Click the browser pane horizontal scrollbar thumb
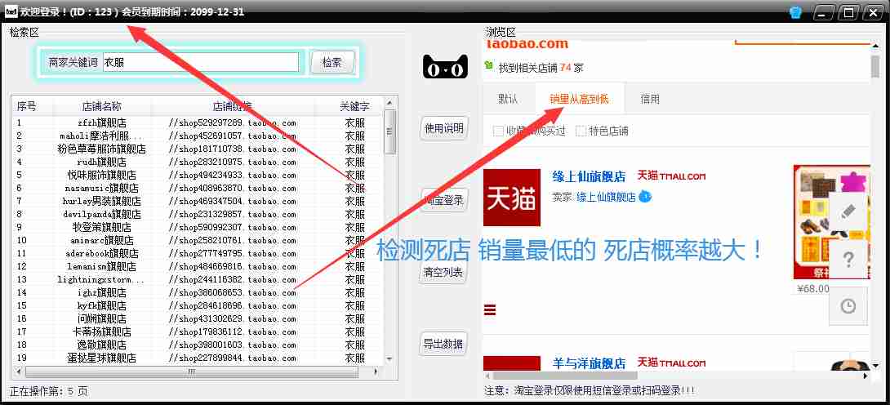Screen dimensions: 890x405 tap(565, 376)
